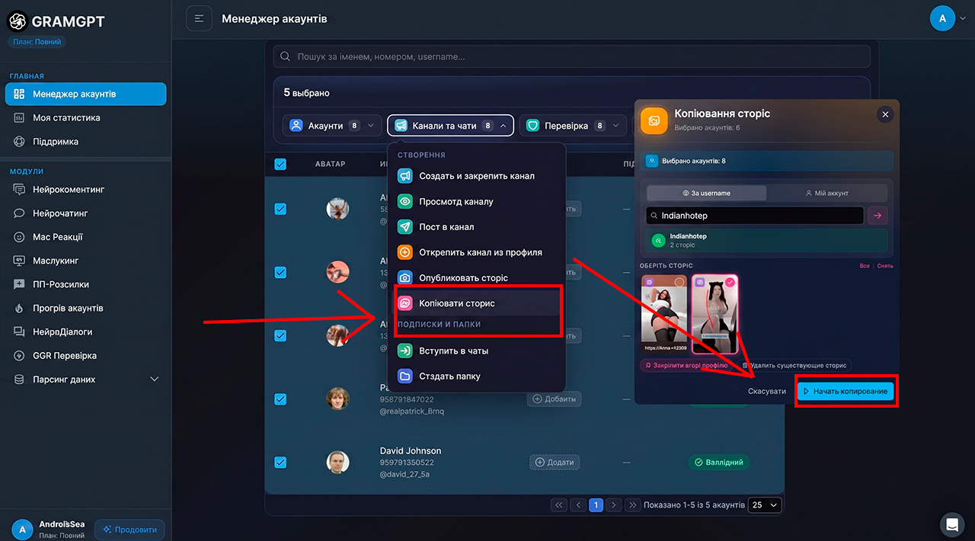Click the Начать копирование button

pyautogui.click(x=846, y=391)
